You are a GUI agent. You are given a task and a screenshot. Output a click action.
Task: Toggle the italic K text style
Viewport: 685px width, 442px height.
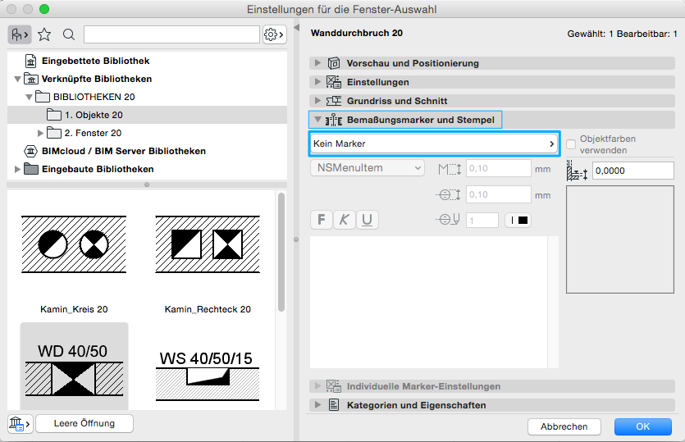344,220
